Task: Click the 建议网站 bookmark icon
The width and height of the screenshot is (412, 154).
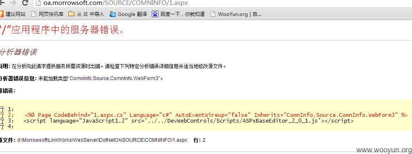Action: click(x=2, y=14)
